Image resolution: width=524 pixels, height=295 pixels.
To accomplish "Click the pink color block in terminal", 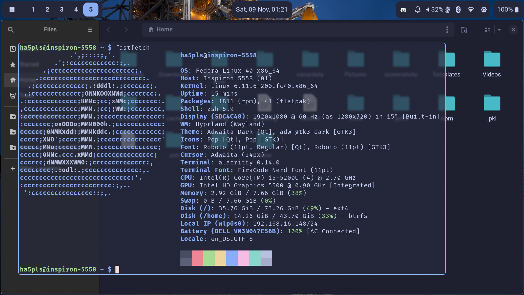I will click(243, 258).
